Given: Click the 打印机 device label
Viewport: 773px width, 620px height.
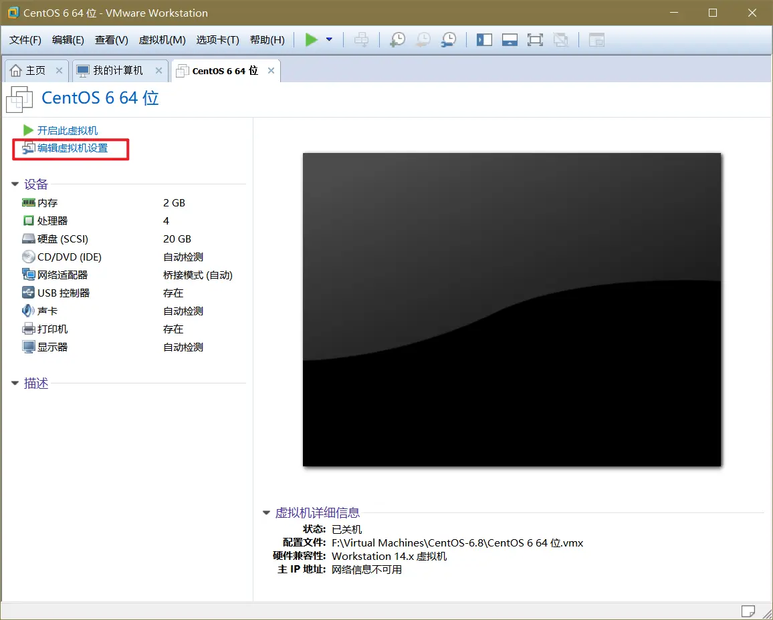Looking at the screenshot, I should coord(52,329).
